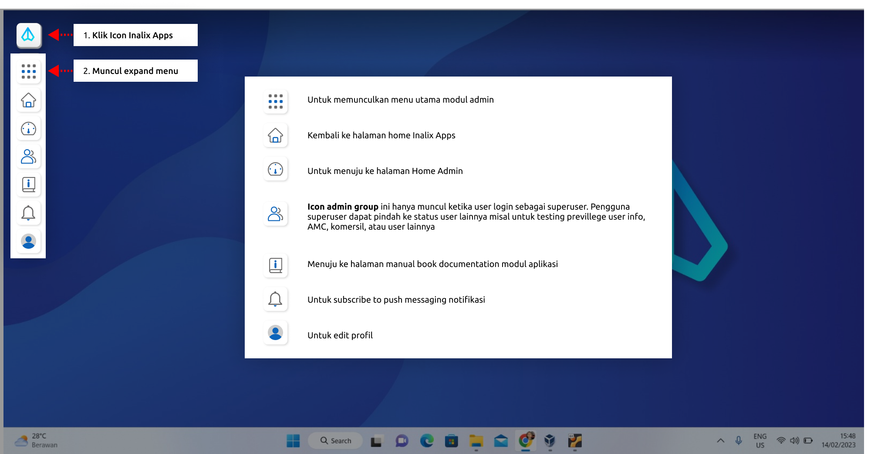Image resolution: width=871 pixels, height=454 pixels.
Task: Click the Inalix Apps logo icon
Action: (29, 35)
